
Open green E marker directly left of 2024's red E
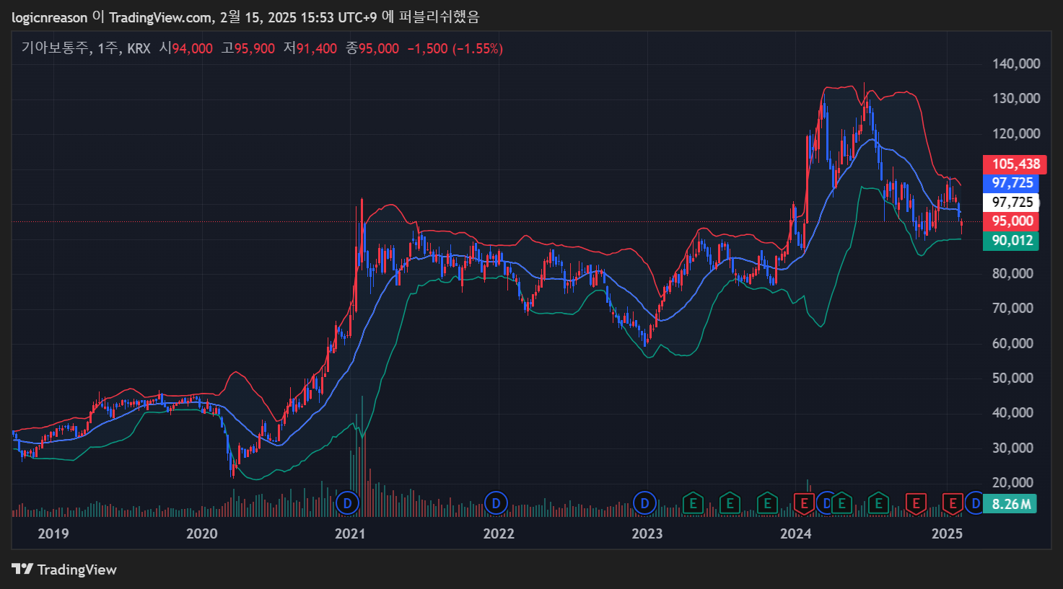(x=767, y=502)
